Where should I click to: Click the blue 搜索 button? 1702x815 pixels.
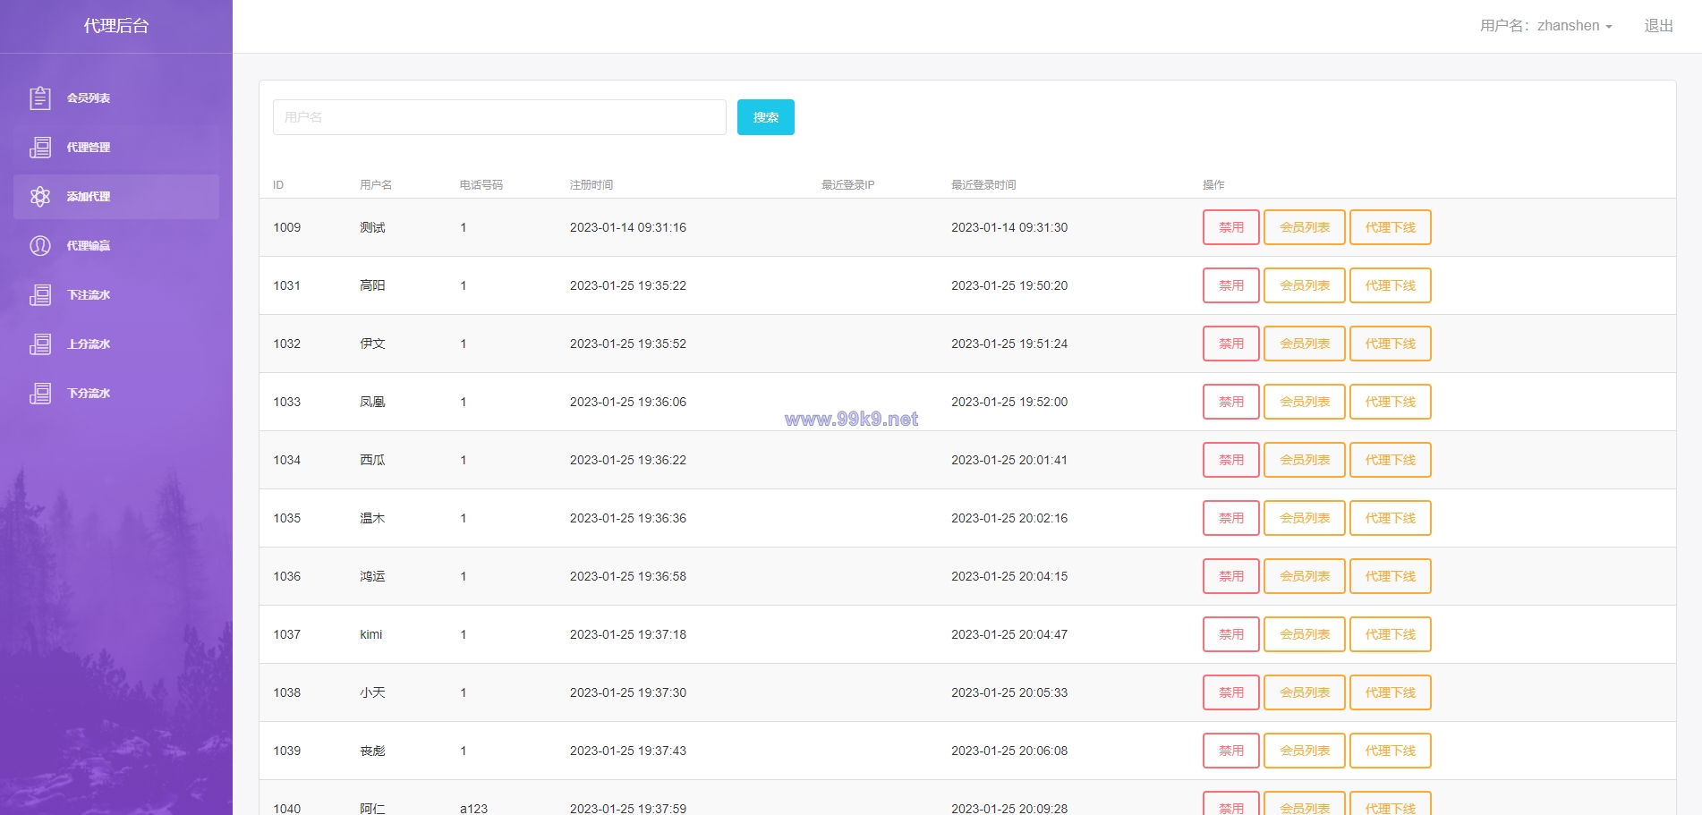(x=766, y=117)
